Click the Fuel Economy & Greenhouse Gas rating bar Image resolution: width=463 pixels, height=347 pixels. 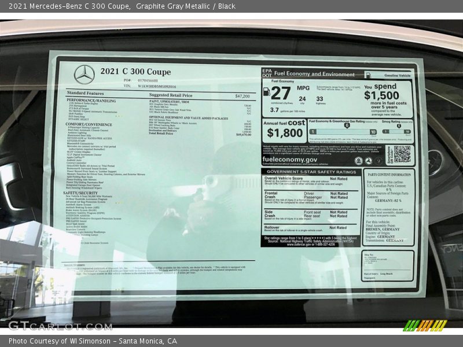(343, 132)
